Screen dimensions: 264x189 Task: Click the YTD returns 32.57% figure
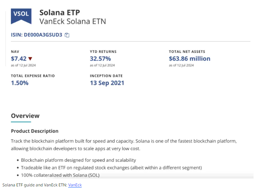pos(100,59)
